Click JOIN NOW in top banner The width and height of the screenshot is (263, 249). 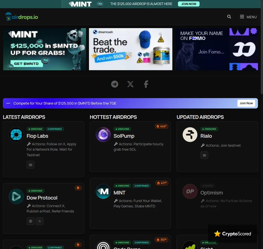point(189,4)
